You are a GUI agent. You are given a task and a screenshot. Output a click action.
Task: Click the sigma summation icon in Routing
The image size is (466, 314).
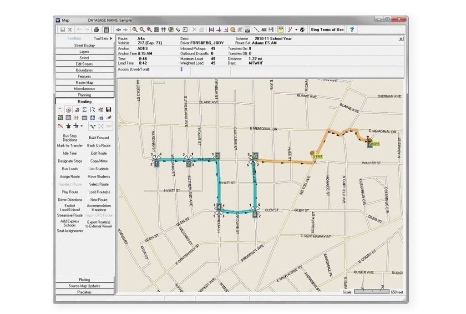(85, 110)
